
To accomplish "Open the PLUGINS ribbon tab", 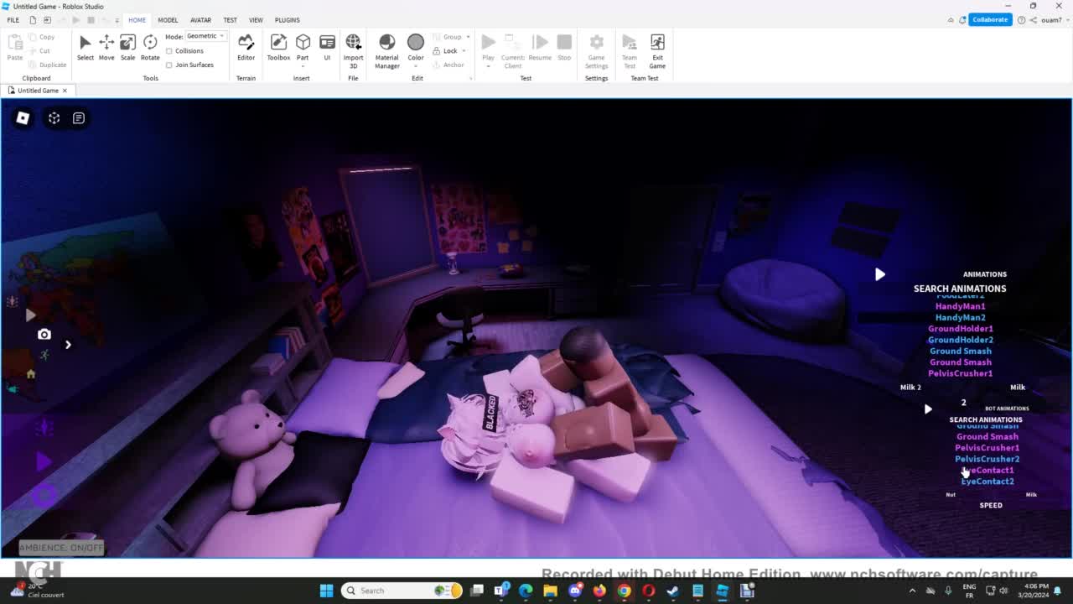I will click(287, 20).
